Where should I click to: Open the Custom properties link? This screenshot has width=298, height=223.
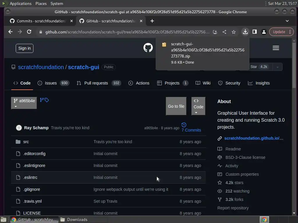click(x=242, y=174)
